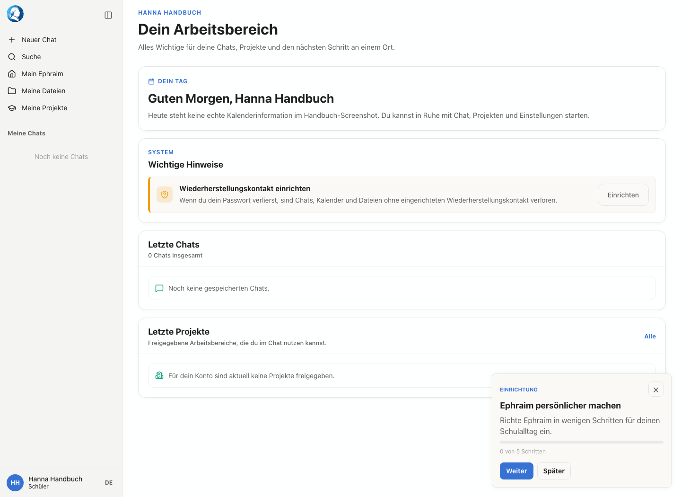
Task: Start a Neuer Chat
Action: (61, 40)
